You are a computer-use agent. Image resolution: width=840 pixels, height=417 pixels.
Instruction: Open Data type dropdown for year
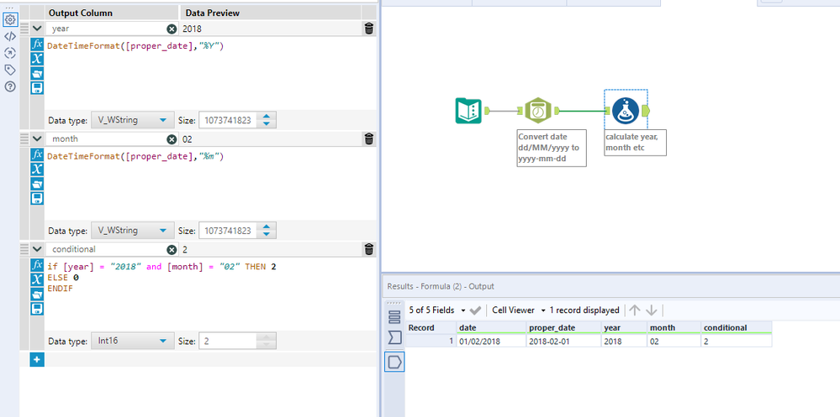(133, 120)
